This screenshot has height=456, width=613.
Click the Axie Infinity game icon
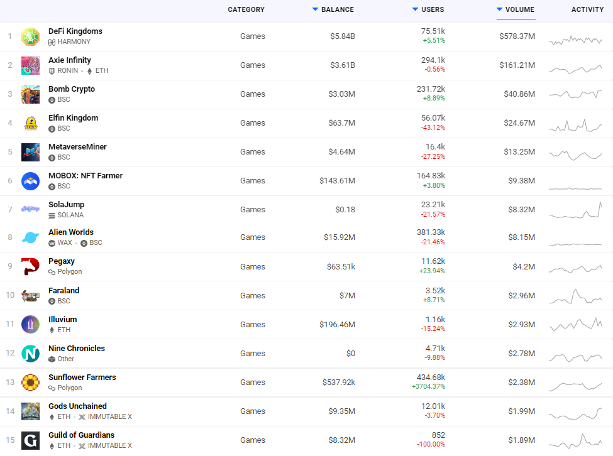(x=31, y=65)
